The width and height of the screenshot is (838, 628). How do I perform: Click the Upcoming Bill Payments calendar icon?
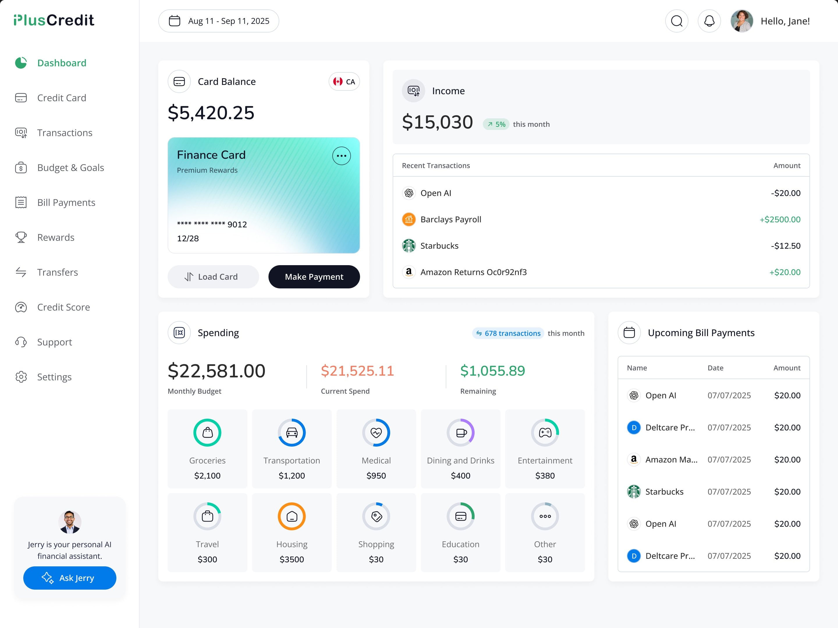tap(629, 332)
